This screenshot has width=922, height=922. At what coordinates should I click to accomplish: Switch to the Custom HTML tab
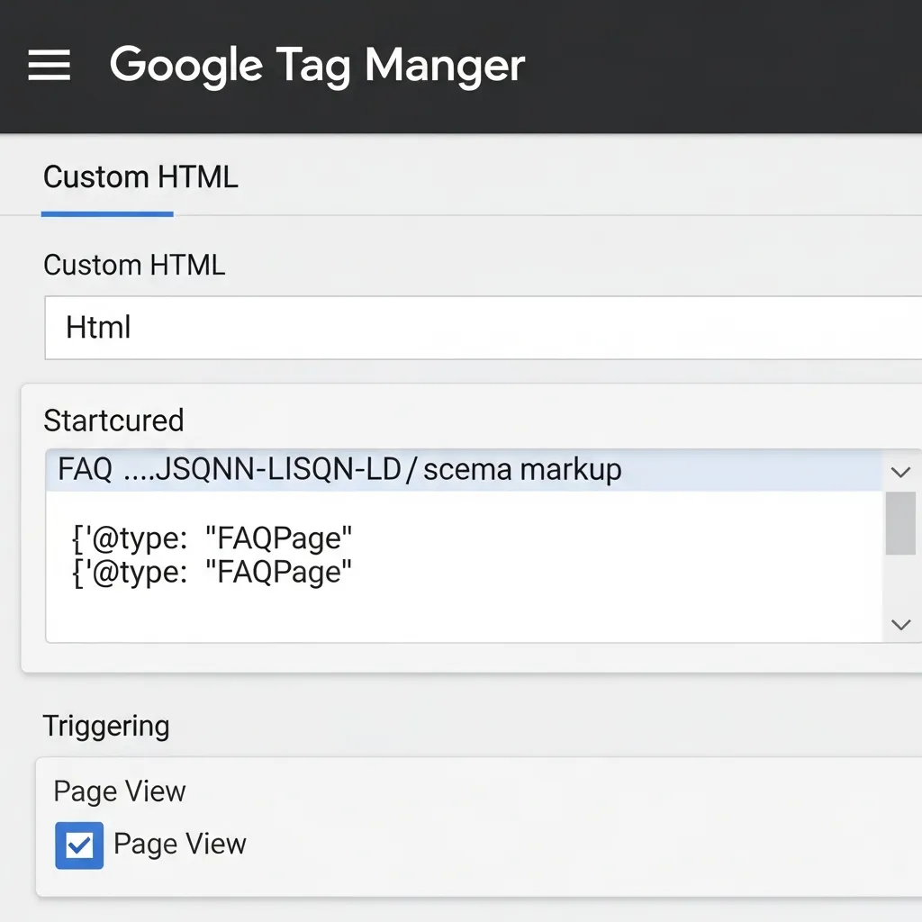(x=140, y=177)
